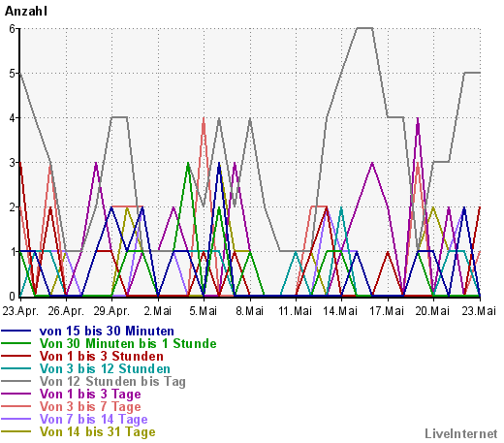Click the y-axis value '6'
The height and width of the screenshot is (443, 504).
pyautogui.click(x=13, y=29)
